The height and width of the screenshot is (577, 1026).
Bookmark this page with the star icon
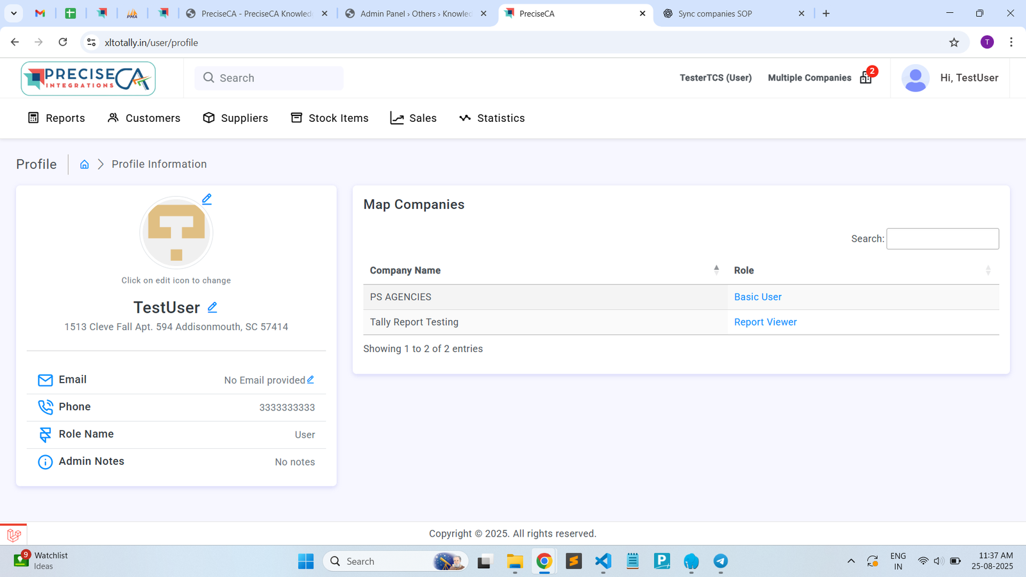coord(954,42)
